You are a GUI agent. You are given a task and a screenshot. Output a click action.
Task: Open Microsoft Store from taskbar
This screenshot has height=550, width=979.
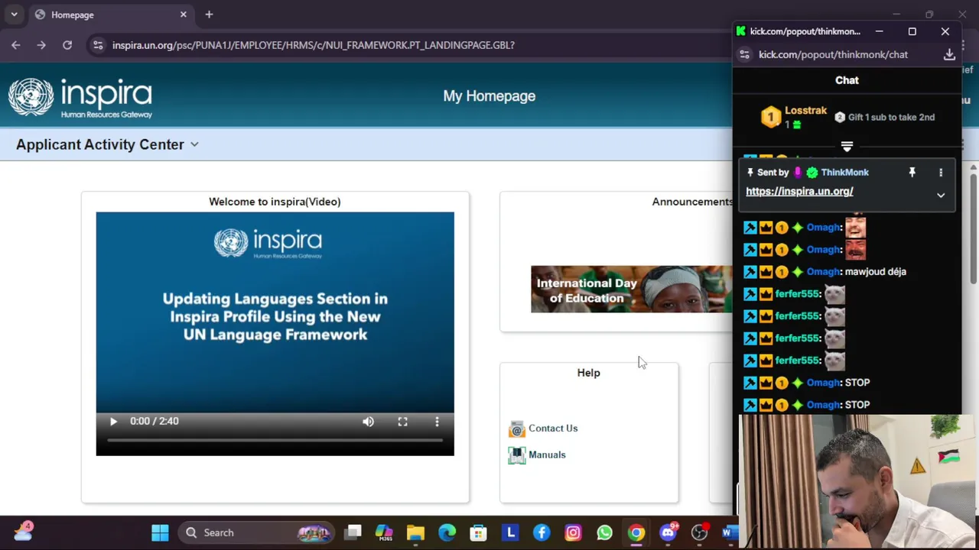click(478, 532)
